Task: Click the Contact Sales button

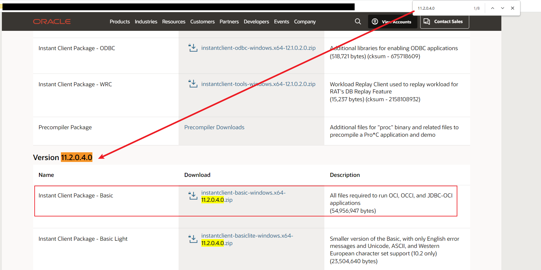Action: tap(445, 21)
